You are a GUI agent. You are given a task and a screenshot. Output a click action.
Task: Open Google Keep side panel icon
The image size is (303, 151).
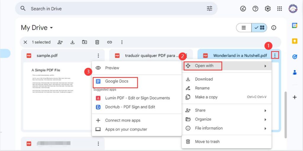point(294,41)
